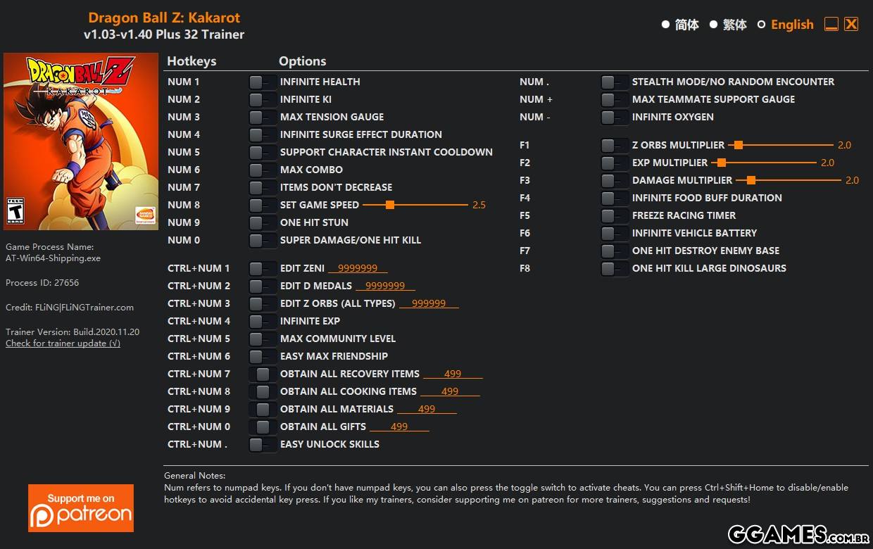Click the Edit D Medals value field
Screen dimensions: 873x549
click(385, 286)
